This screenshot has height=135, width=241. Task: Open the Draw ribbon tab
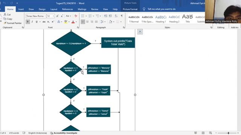(31, 9)
